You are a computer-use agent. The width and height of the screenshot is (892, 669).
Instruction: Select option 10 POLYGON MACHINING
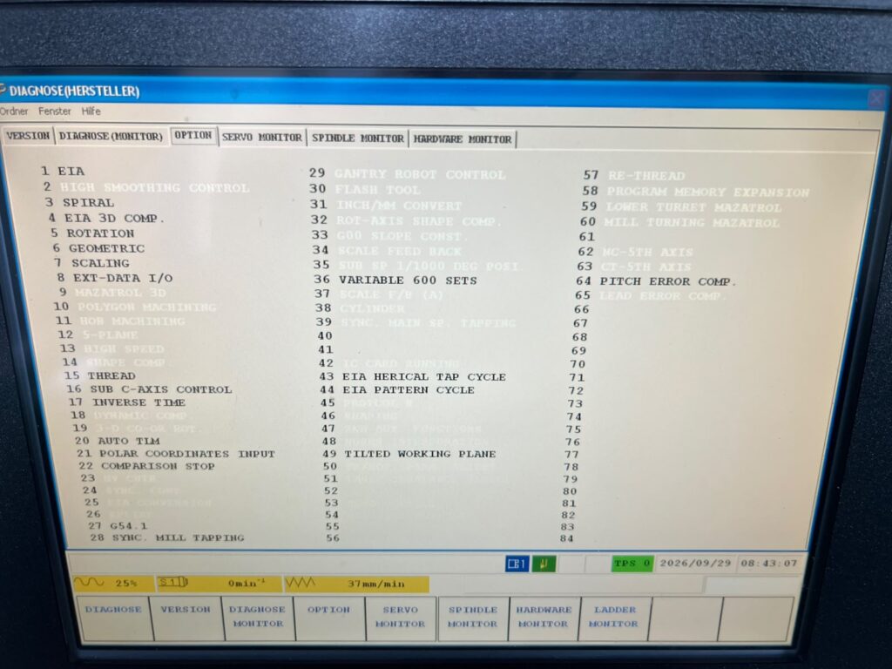tap(135, 307)
